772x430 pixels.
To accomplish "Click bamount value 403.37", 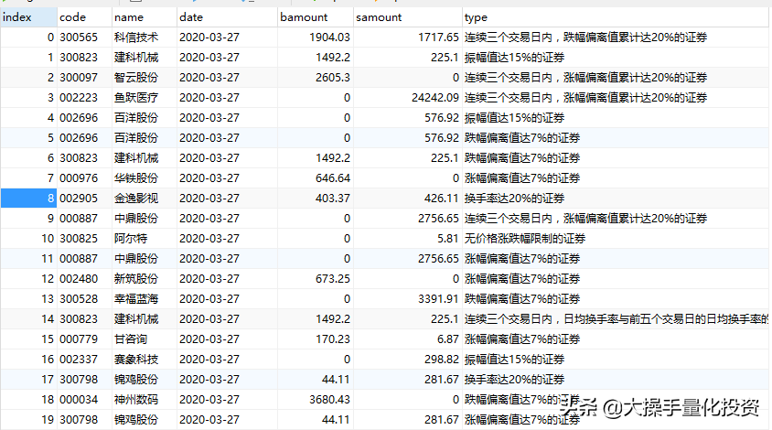I will (x=333, y=198).
